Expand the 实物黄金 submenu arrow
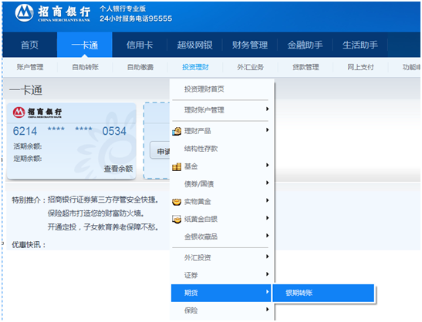 coord(267,200)
